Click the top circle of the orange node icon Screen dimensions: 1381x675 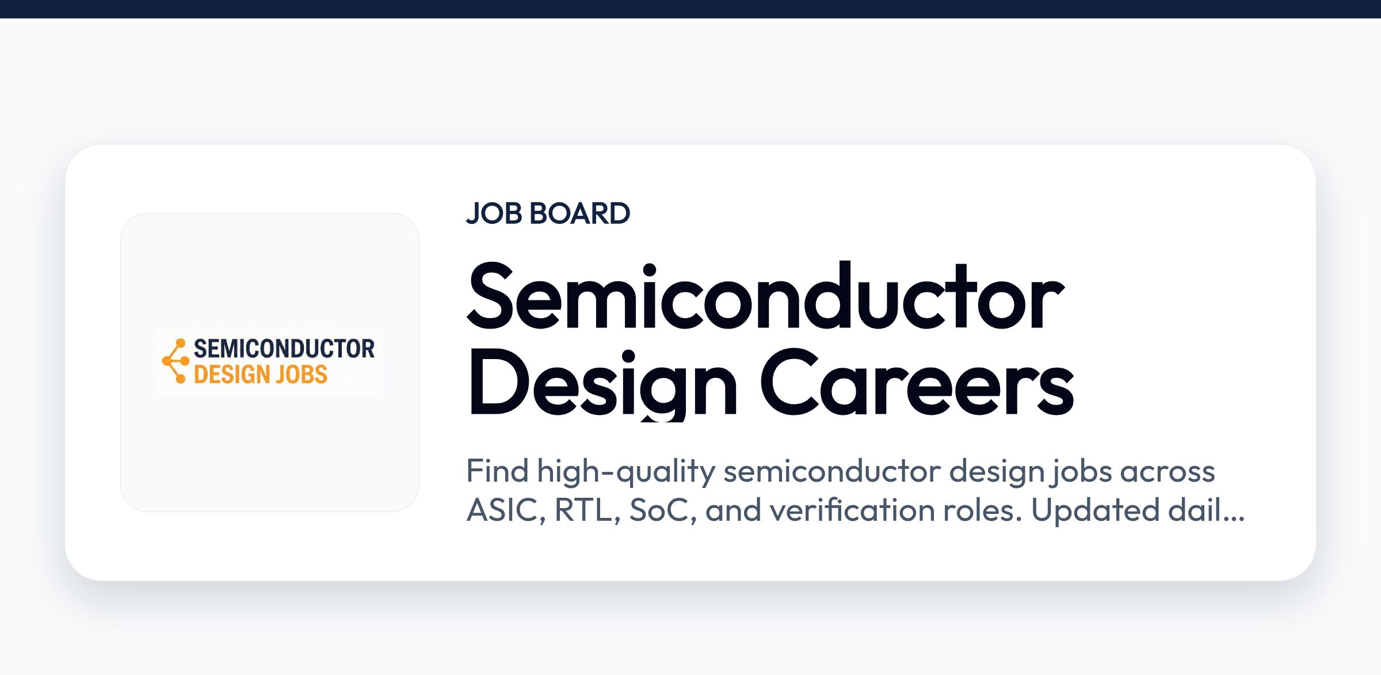(181, 343)
